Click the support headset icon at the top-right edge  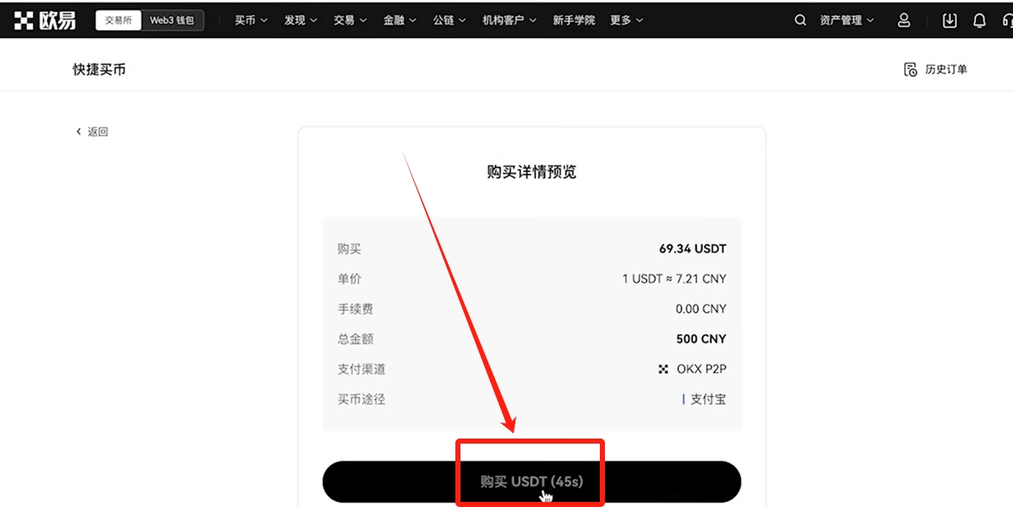coord(1008,20)
